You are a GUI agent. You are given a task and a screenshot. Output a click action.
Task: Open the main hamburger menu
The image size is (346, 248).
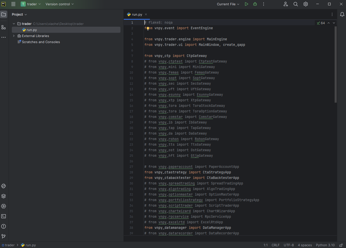(x=13, y=4)
